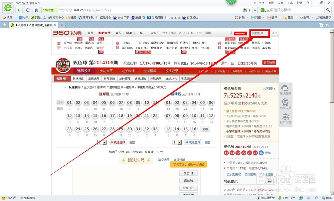Click the 机选红球 random red button
The image size is (334, 201).
[x=118, y=142]
